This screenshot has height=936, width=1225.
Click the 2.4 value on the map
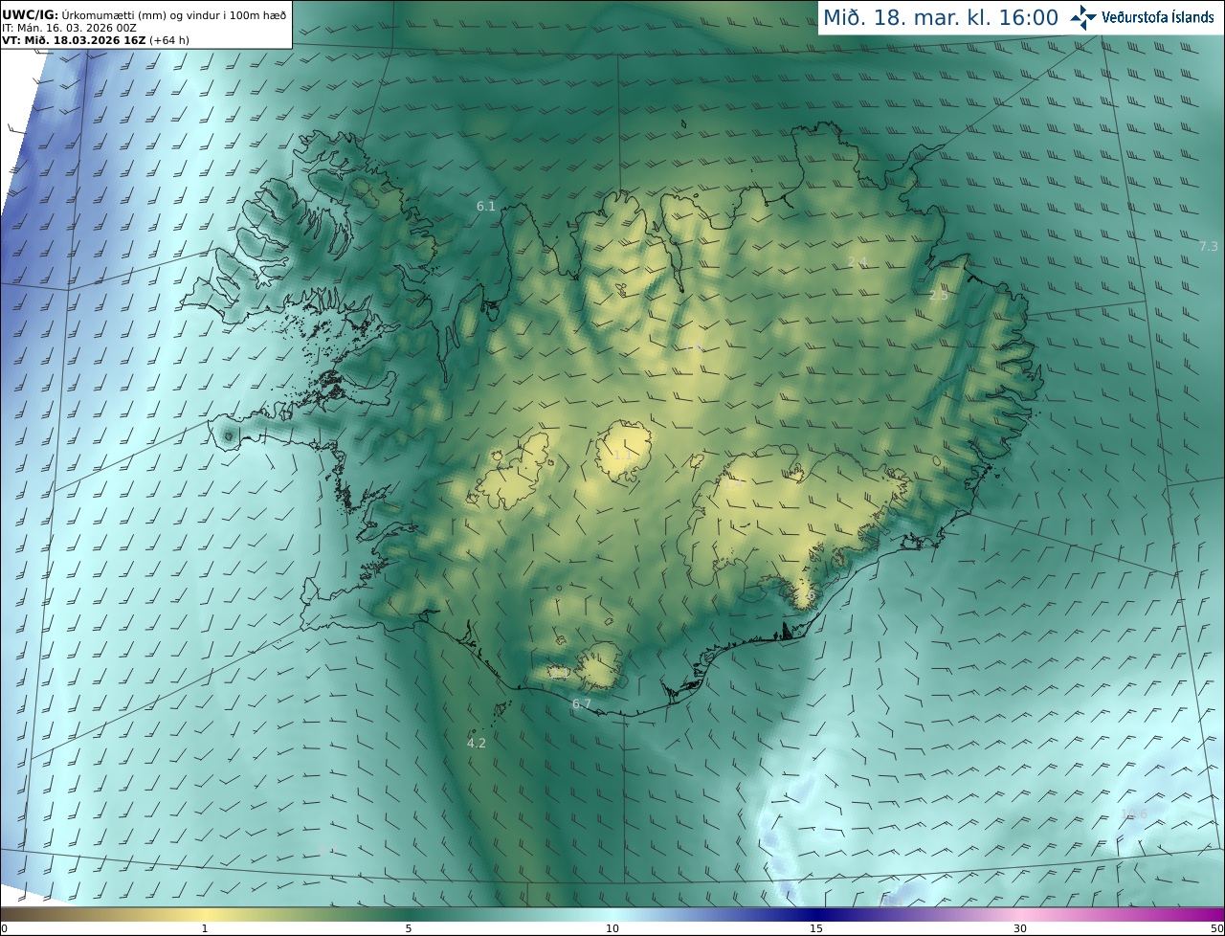coord(857,261)
